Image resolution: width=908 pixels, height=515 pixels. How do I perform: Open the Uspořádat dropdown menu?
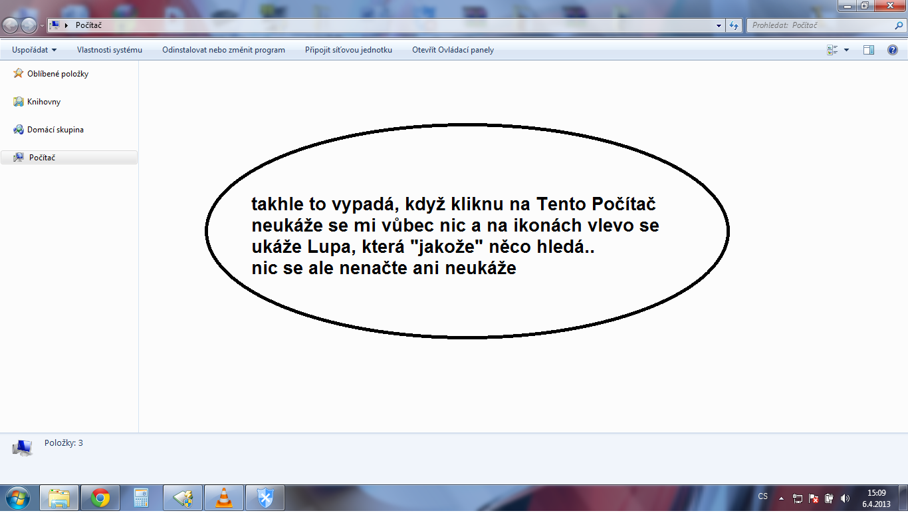[x=35, y=50]
